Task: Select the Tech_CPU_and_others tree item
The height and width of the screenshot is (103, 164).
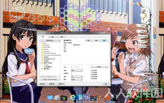Action: click(x=50, y=53)
